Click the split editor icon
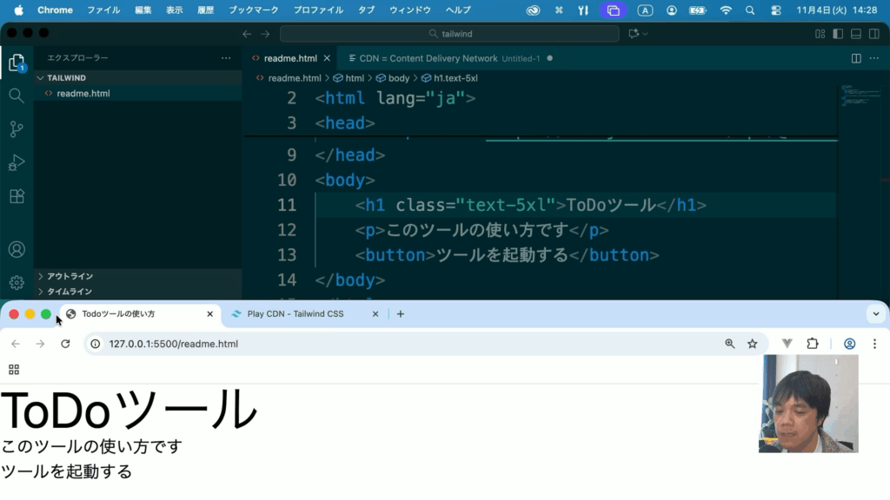Viewport: 890px width, 500px height. click(x=856, y=58)
